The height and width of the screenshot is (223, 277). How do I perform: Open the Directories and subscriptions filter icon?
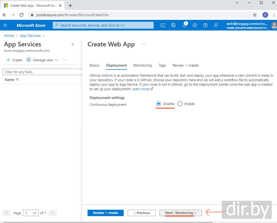tap(174, 25)
